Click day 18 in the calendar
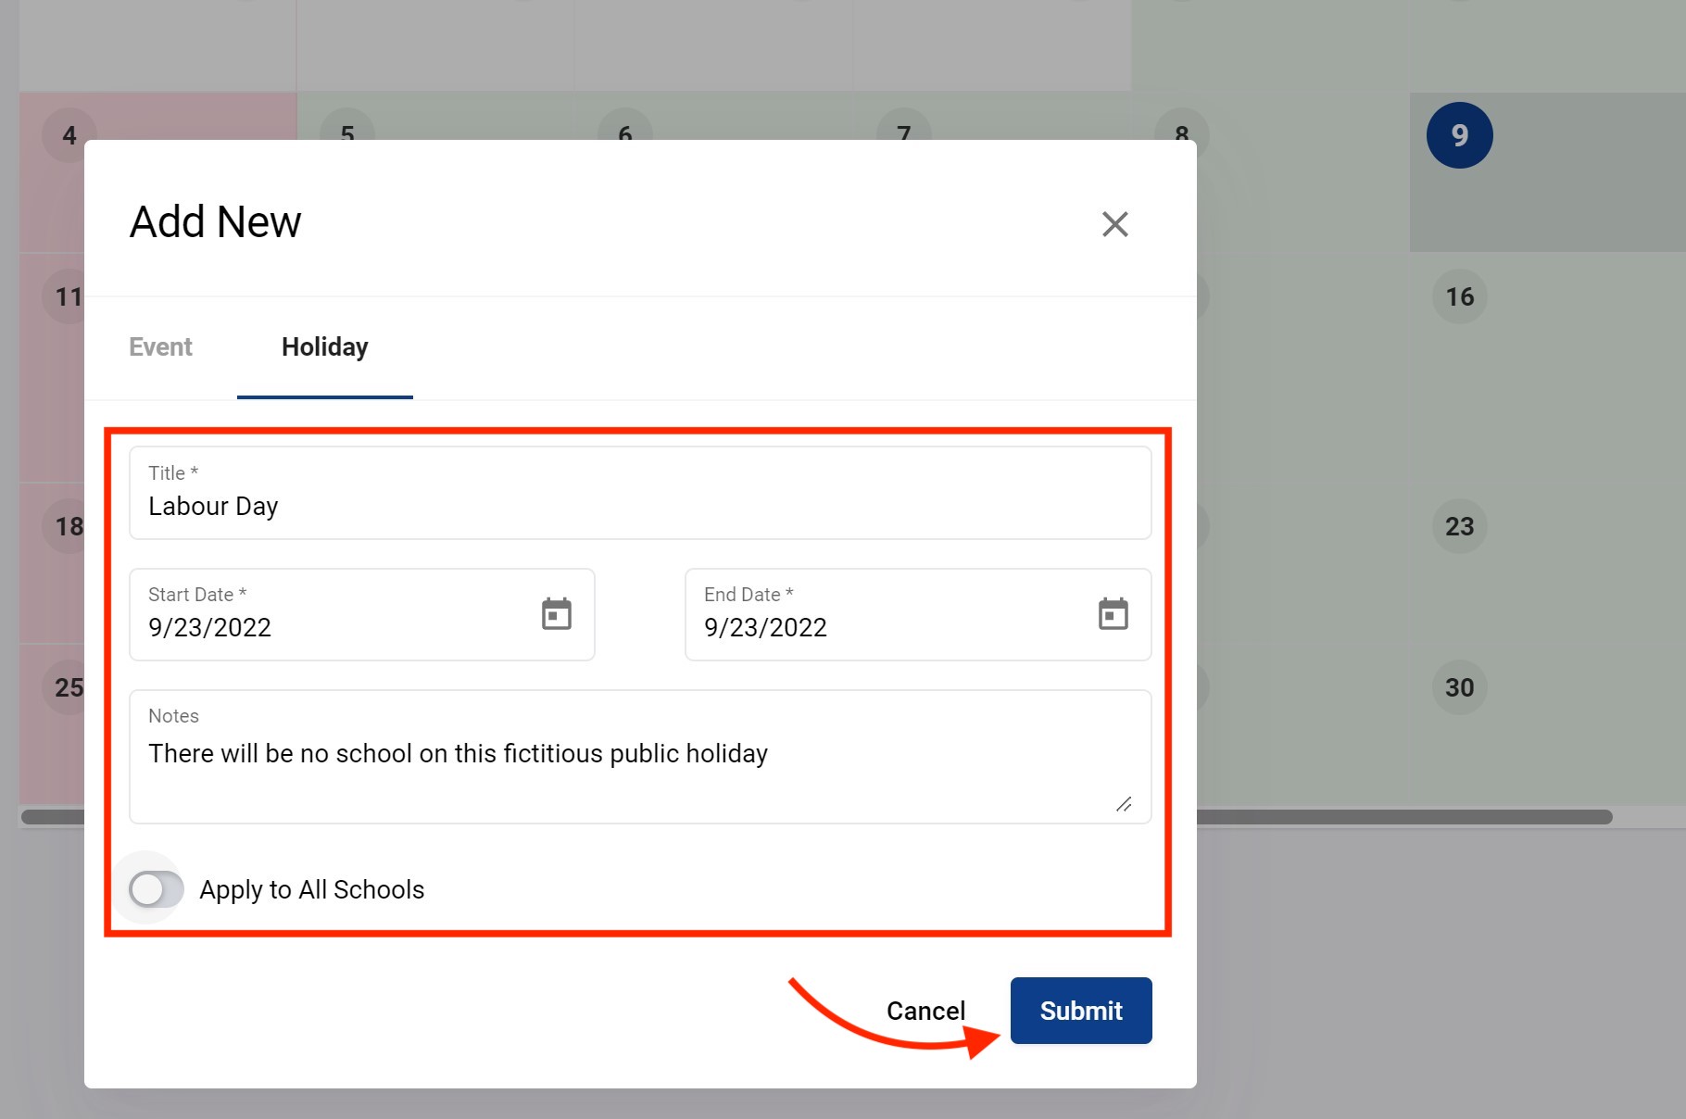Screen dimensions: 1686x1119 tap(65, 526)
